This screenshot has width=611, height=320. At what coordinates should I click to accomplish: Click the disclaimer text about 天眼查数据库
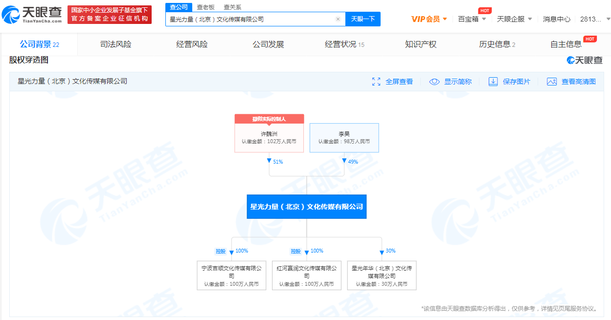(x=509, y=308)
